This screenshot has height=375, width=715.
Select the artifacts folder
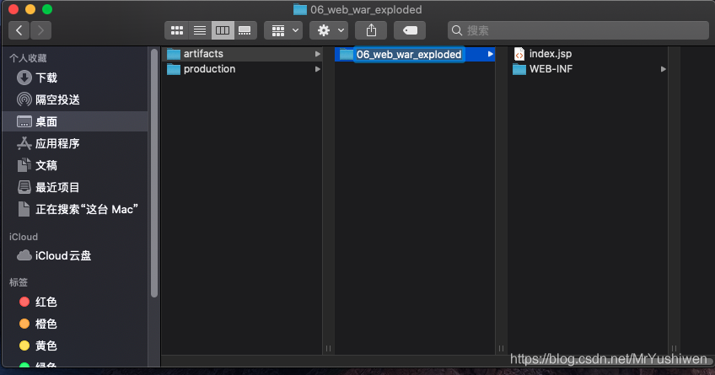pos(243,54)
